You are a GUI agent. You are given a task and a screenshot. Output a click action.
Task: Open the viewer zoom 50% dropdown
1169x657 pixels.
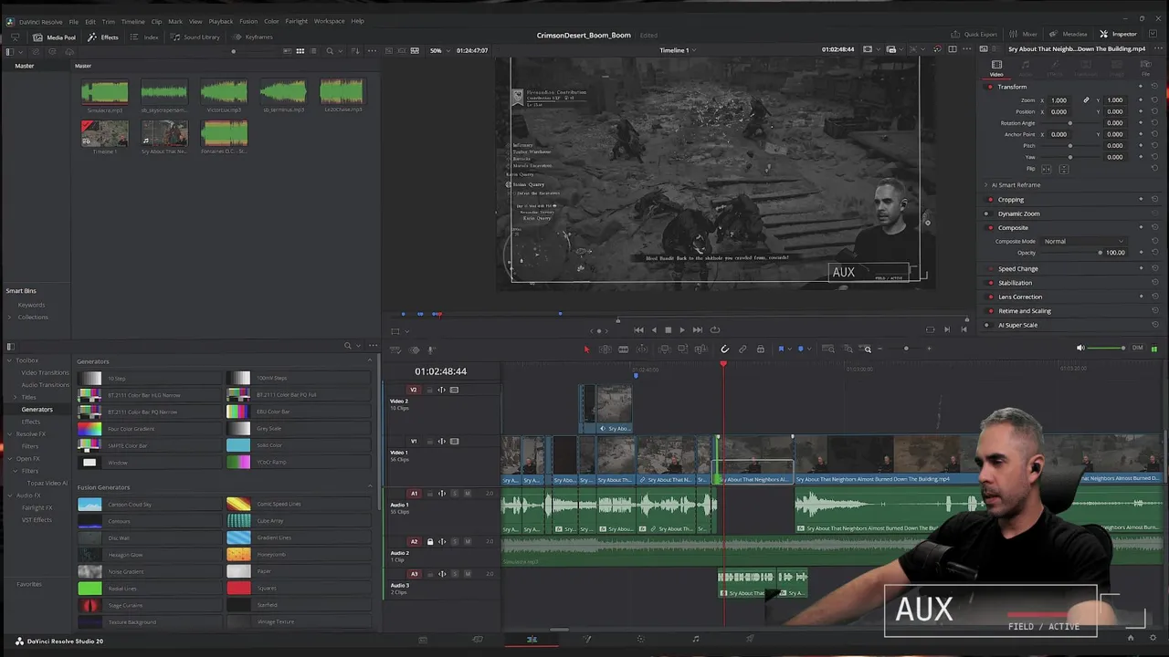[x=439, y=51]
